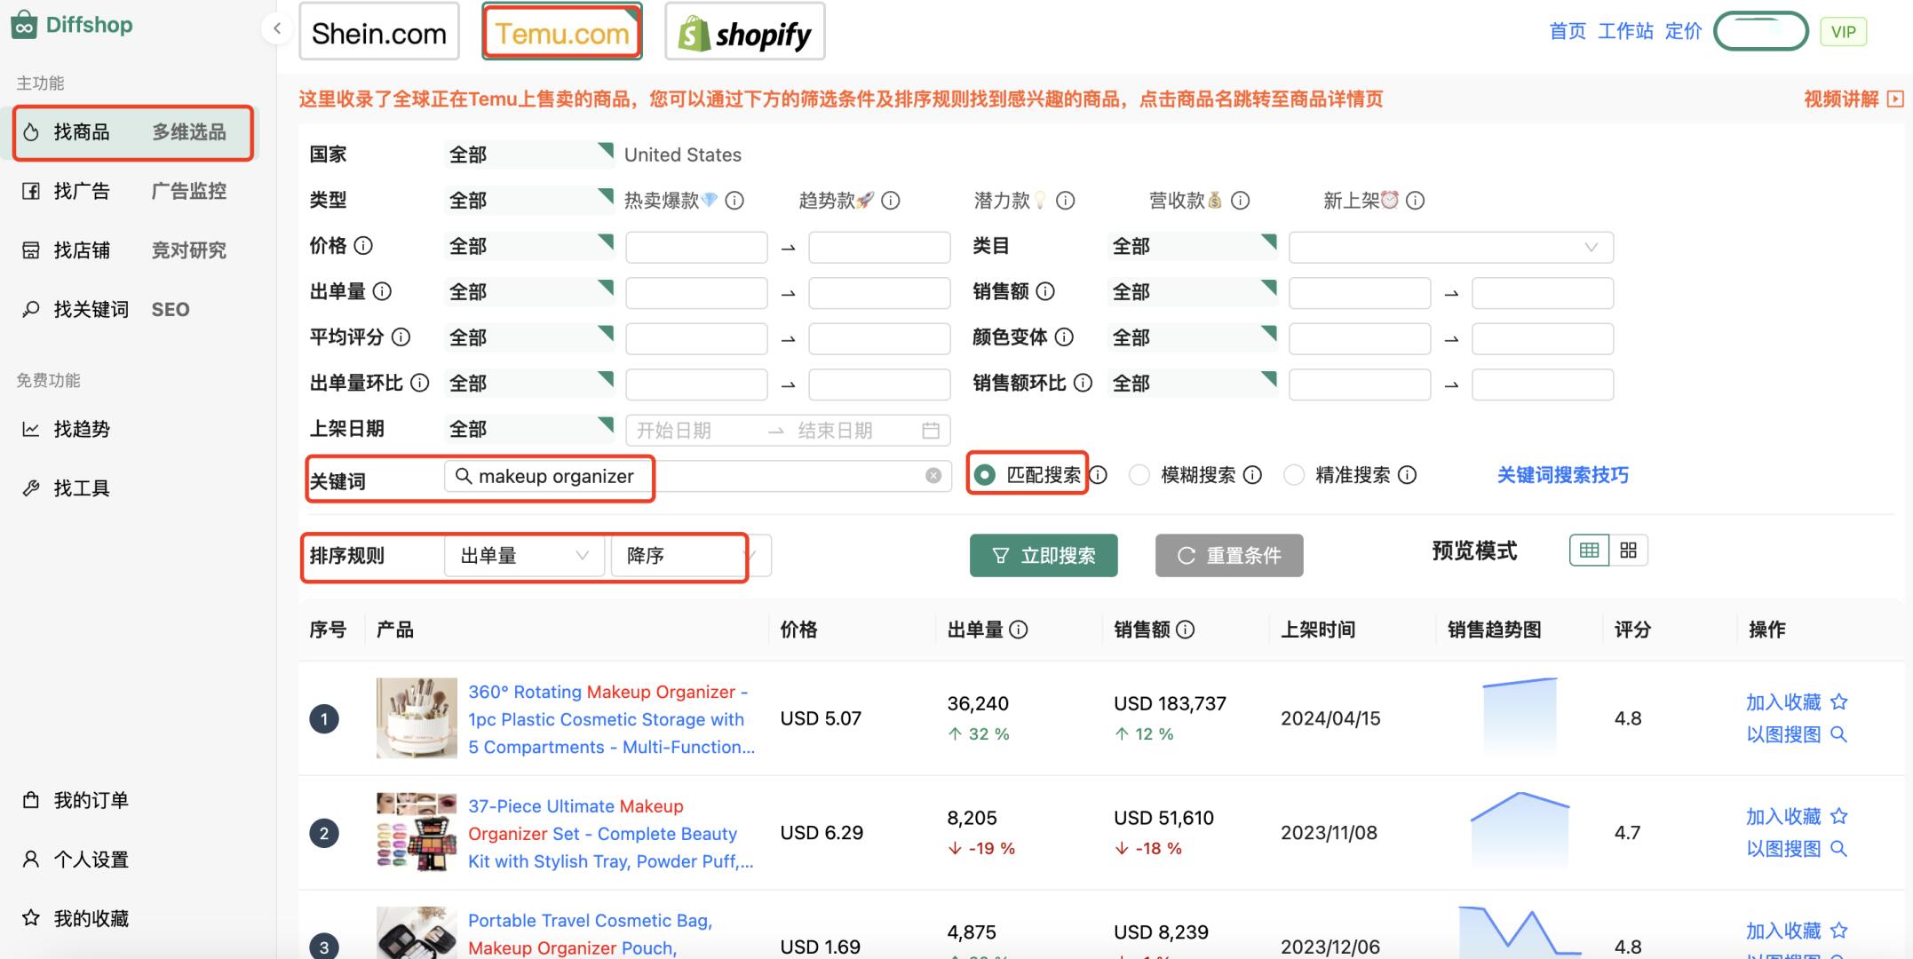This screenshot has width=1913, height=959.
Task: Select 匹配搜索 radio button
Action: pos(984,475)
